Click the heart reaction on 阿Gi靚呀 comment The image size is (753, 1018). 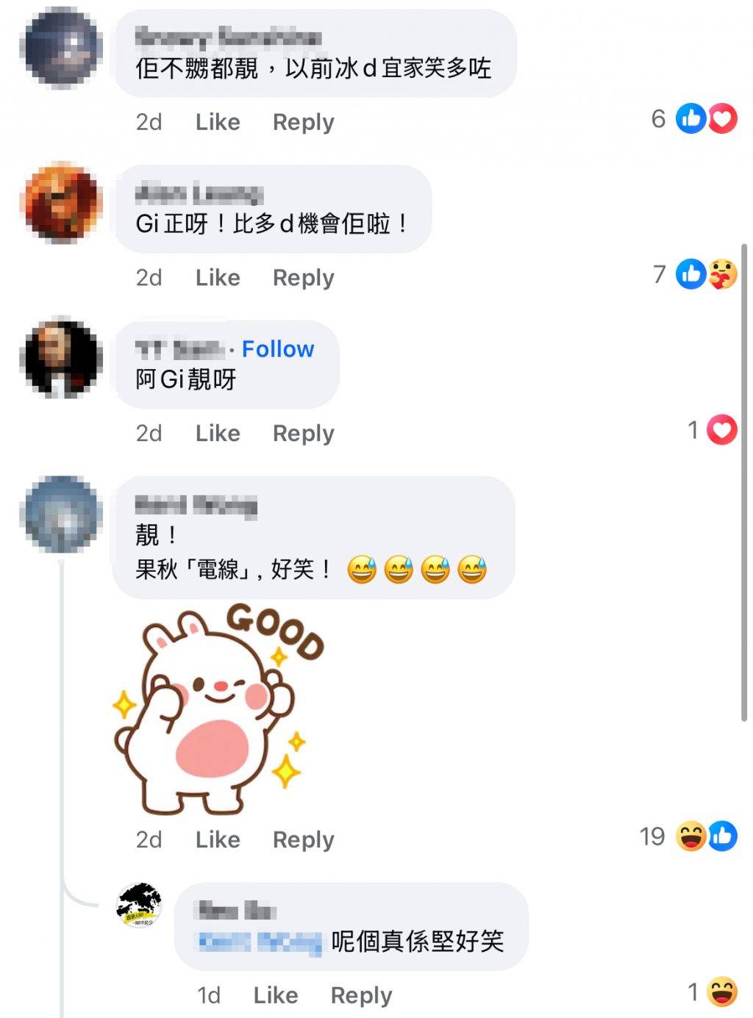722,430
